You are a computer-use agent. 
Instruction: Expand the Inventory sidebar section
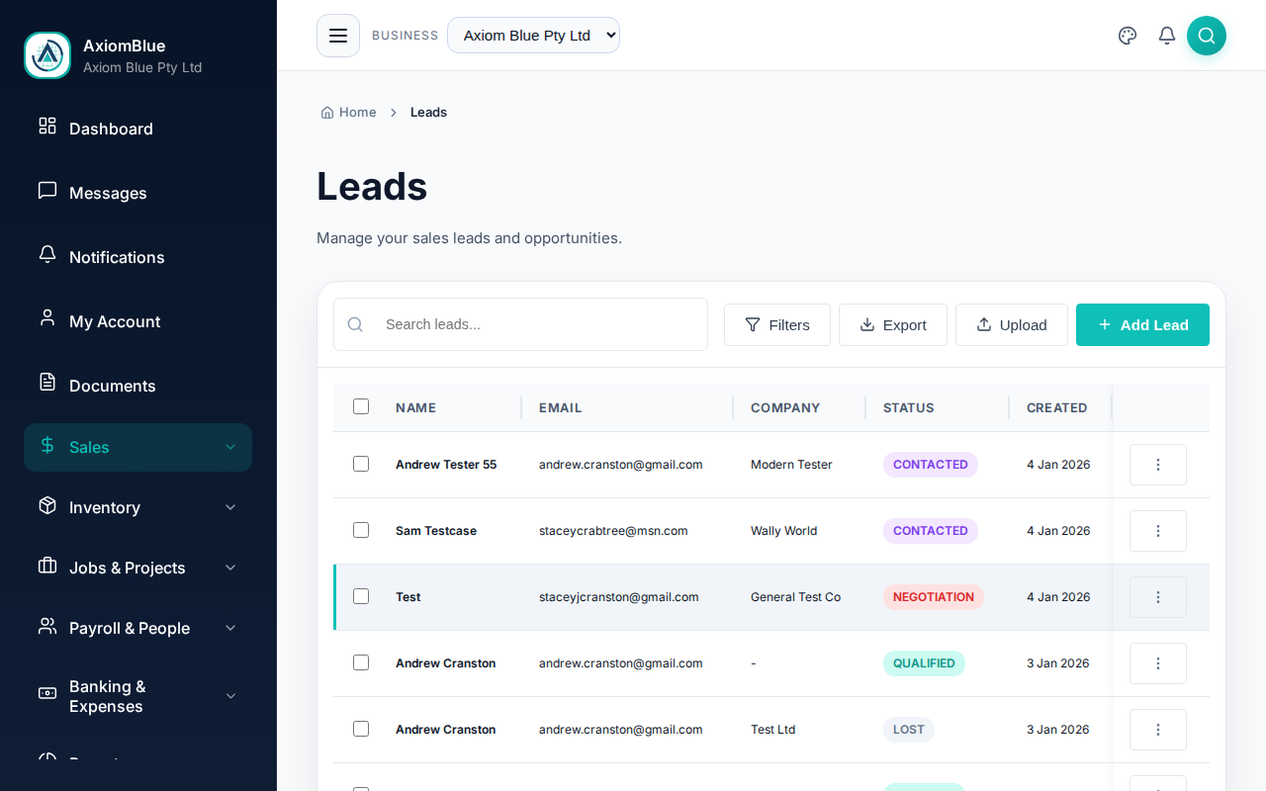tap(137, 507)
